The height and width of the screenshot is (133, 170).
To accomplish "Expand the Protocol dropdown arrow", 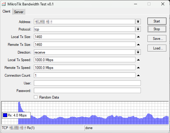I will click(x=138, y=29).
